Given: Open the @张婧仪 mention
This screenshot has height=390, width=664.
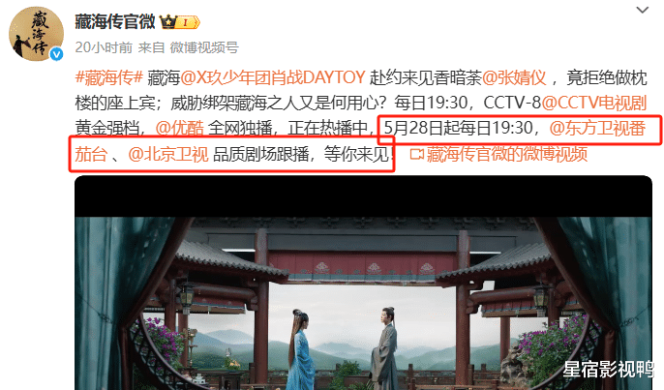Looking at the screenshot, I should pos(514,77).
